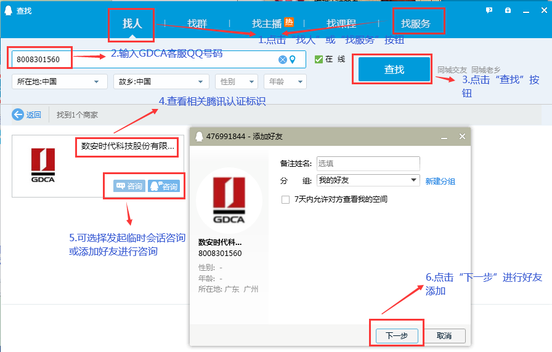Click the location pin icon in search box
The height and width of the screenshot is (352, 552).
(293, 60)
